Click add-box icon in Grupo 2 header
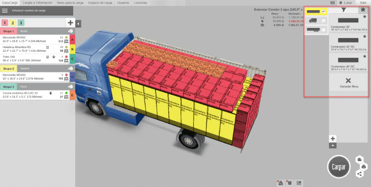The height and width of the screenshot is (187, 371). [x=71, y=68]
